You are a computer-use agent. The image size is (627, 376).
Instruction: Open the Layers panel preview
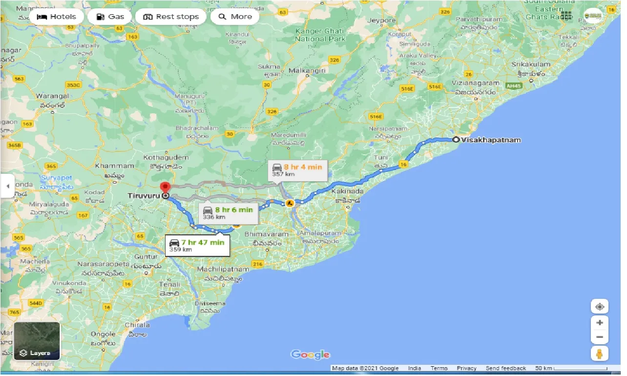tap(36, 340)
